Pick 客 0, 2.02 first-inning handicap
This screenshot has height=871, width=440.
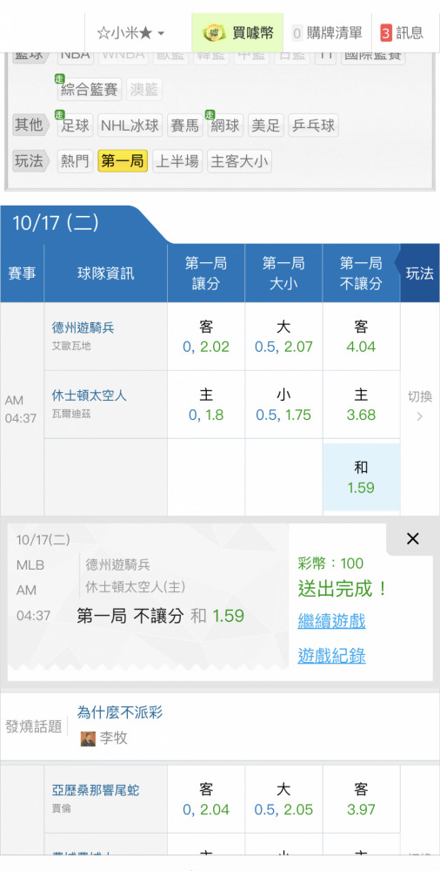pos(206,336)
